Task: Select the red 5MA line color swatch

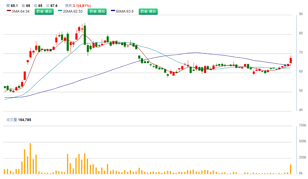Action: (x=9, y=11)
